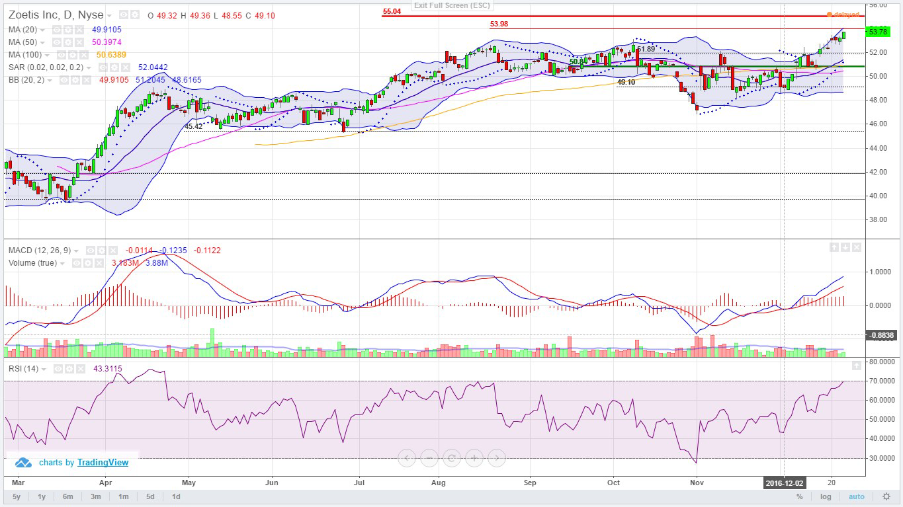Open settings gear for Zoetis Inc series
The height and width of the screenshot is (507, 903).
coord(135,15)
